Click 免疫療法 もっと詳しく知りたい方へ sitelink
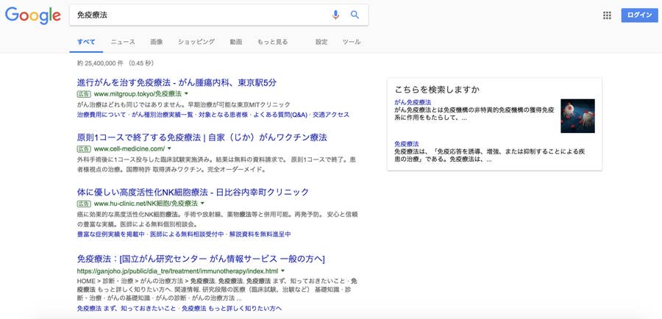 (x=232, y=308)
